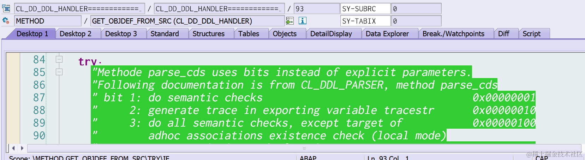Collapse the try block on line 84
The width and height of the screenshot is (585, 160).
59,59
